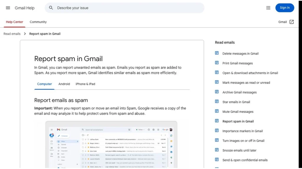Screen dimensions: 302x169
Task: Open Report spam in Gmail sidebar link
Action: (x=238, y=121)
